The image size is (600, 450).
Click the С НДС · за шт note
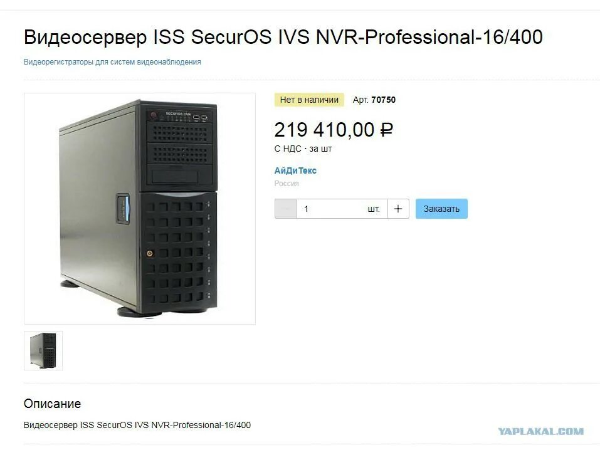pos(303,149)
